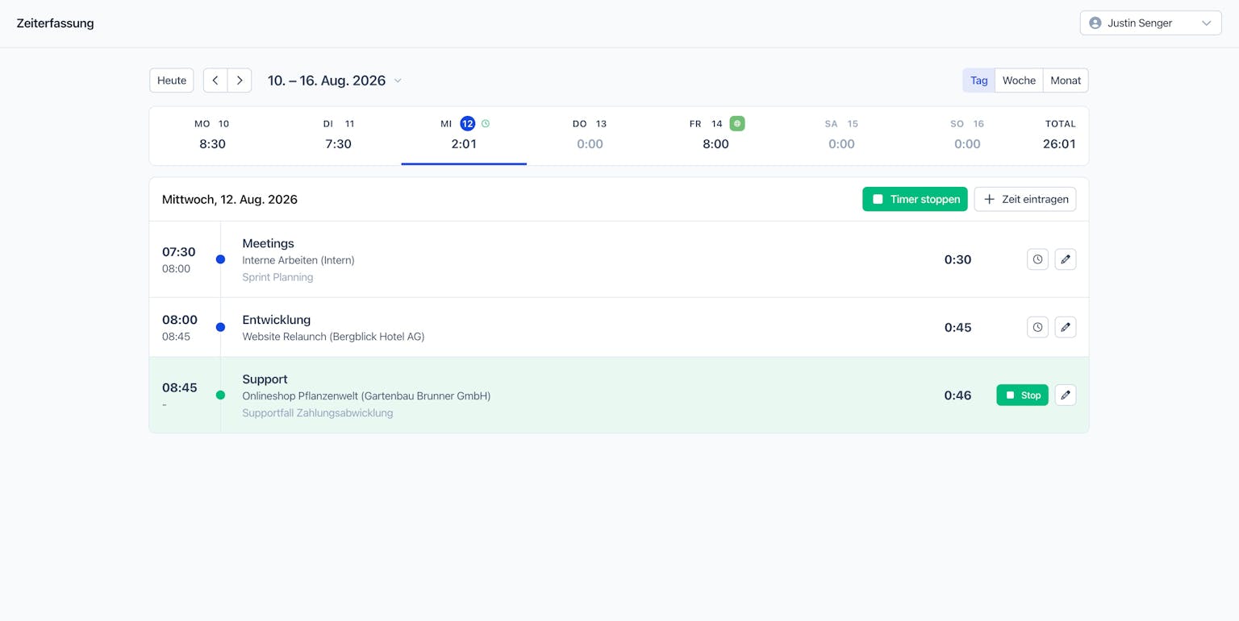Stop the Support timer with the Stop button
This screenshot has height=621, width=1239.
click(x=1022, y=395)
